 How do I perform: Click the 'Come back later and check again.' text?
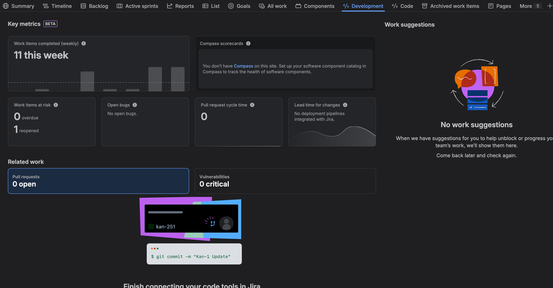point(477,156)
